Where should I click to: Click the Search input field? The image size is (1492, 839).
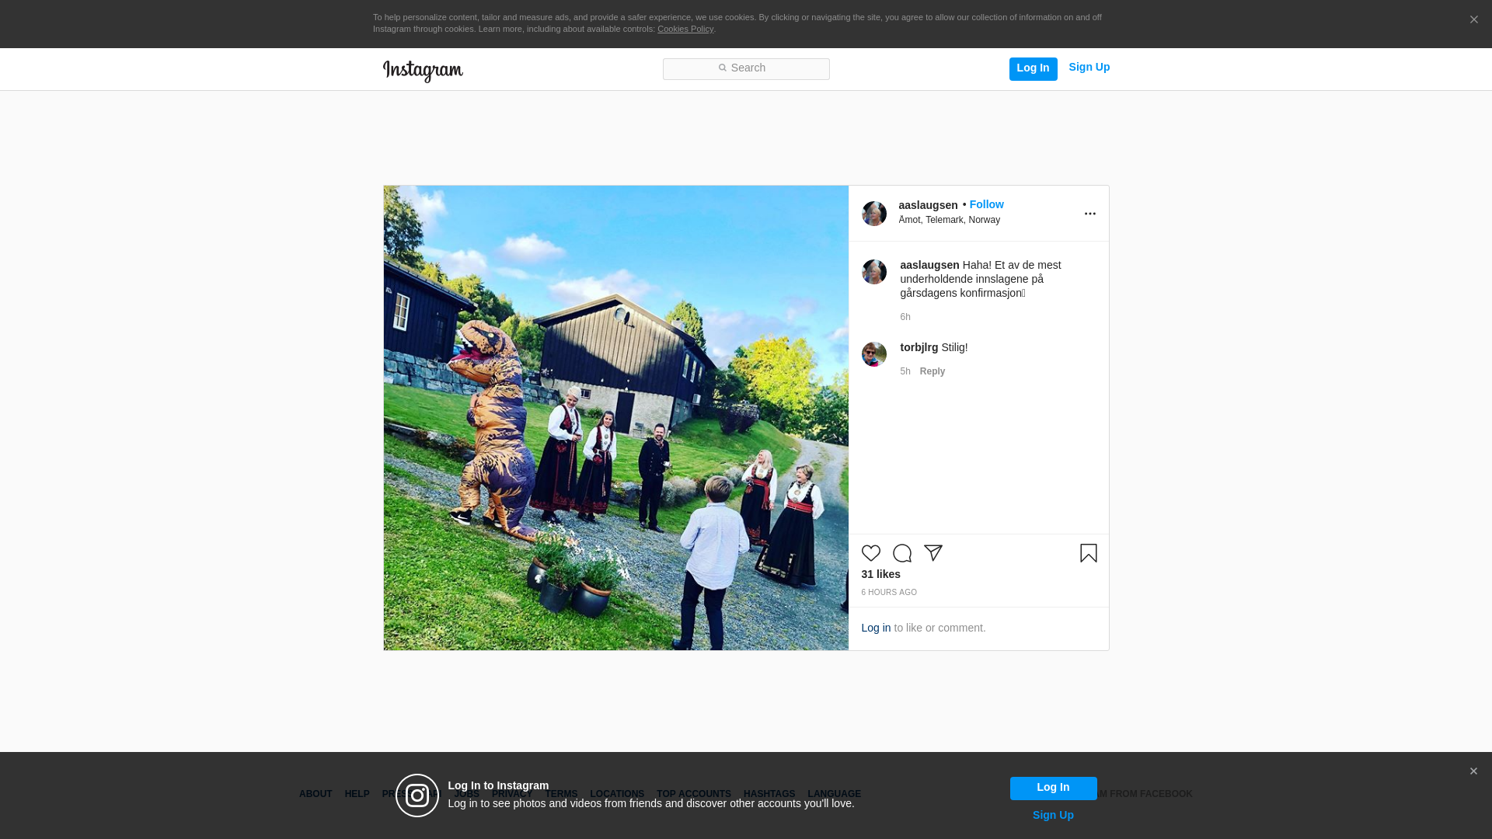pyautogui.click(x=746, y=69)
